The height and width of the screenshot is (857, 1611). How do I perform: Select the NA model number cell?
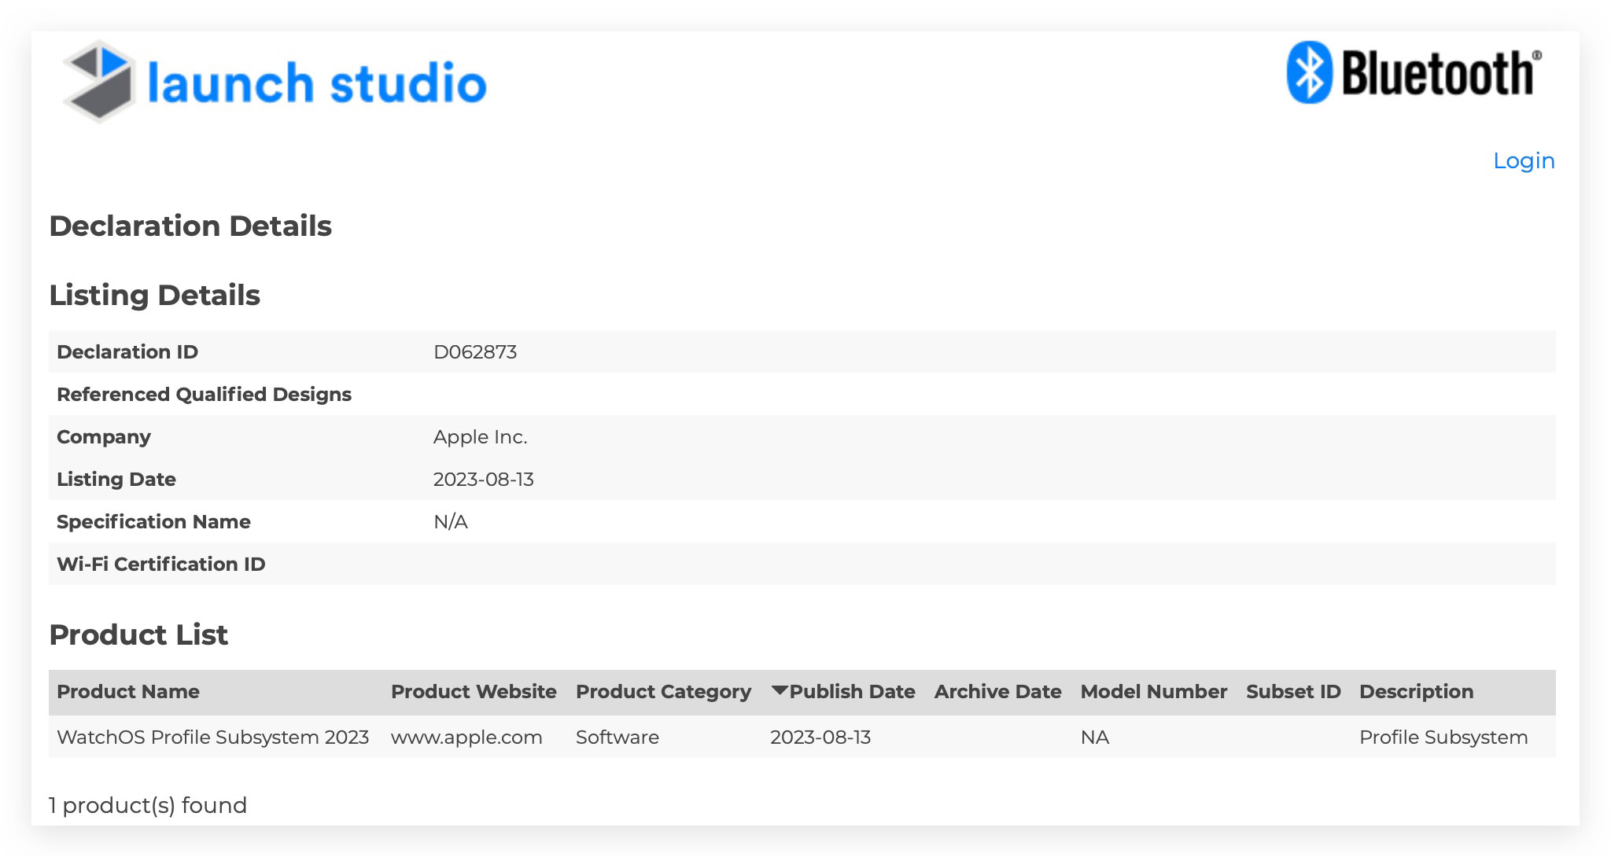pyautogui.click(x=1095, y=737)
